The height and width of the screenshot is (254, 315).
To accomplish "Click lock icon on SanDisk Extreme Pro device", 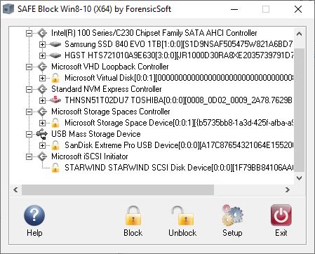I will pos(55,145).
